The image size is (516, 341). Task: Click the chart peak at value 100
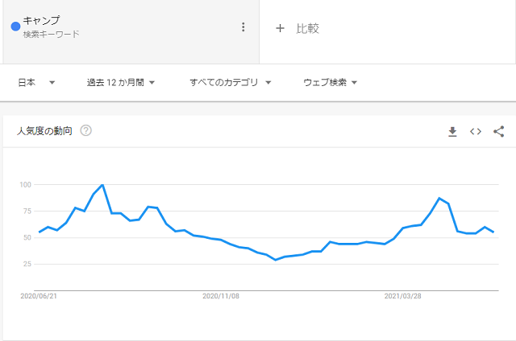[102, 185]
